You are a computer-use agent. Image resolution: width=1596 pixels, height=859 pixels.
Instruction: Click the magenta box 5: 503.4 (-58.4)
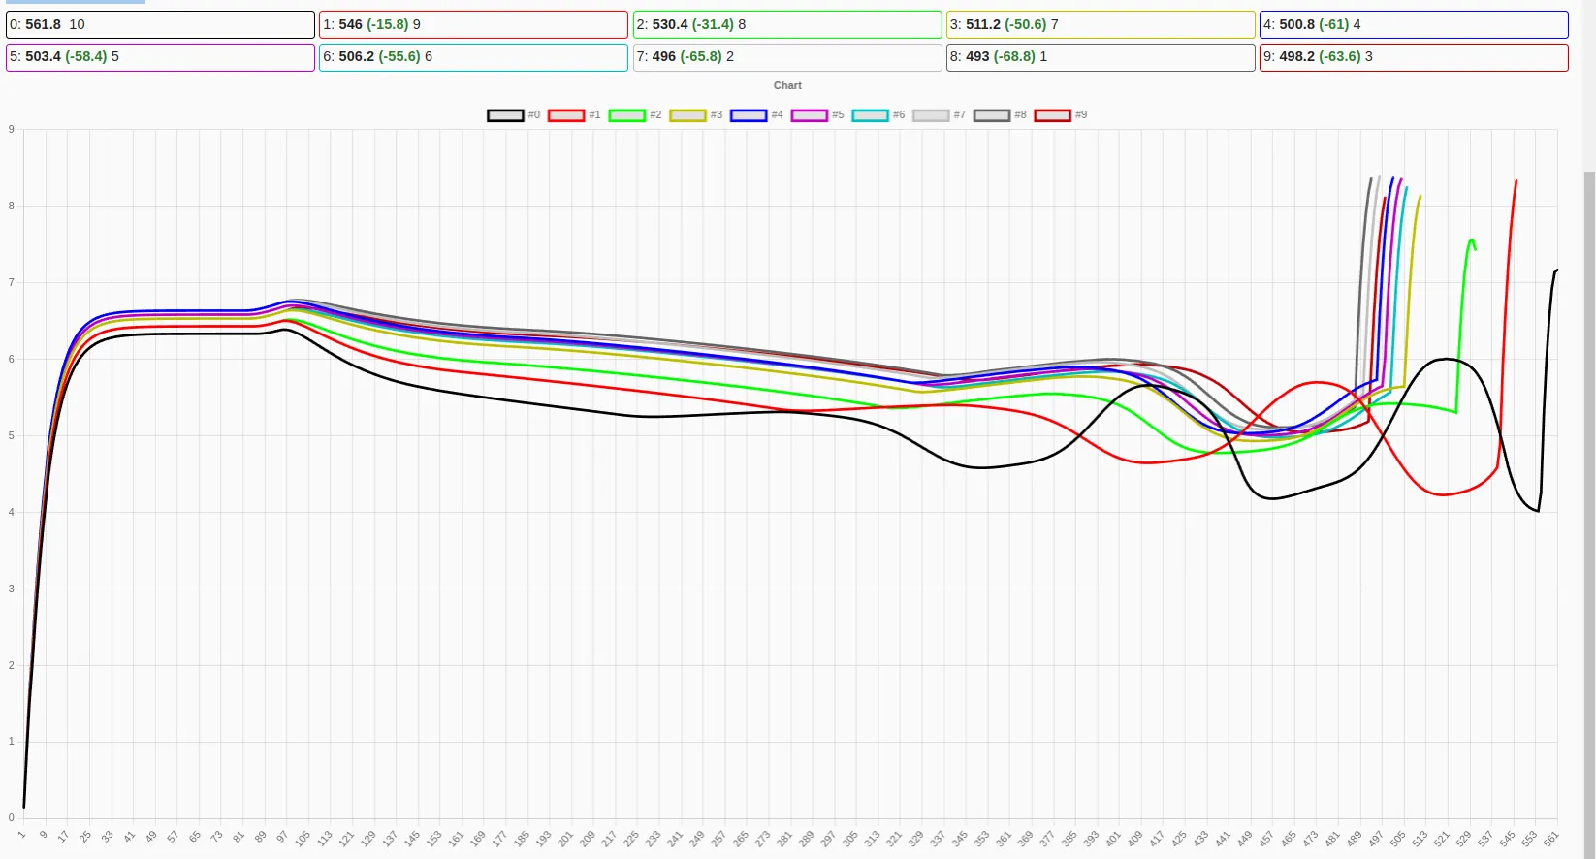pos(160,57)
